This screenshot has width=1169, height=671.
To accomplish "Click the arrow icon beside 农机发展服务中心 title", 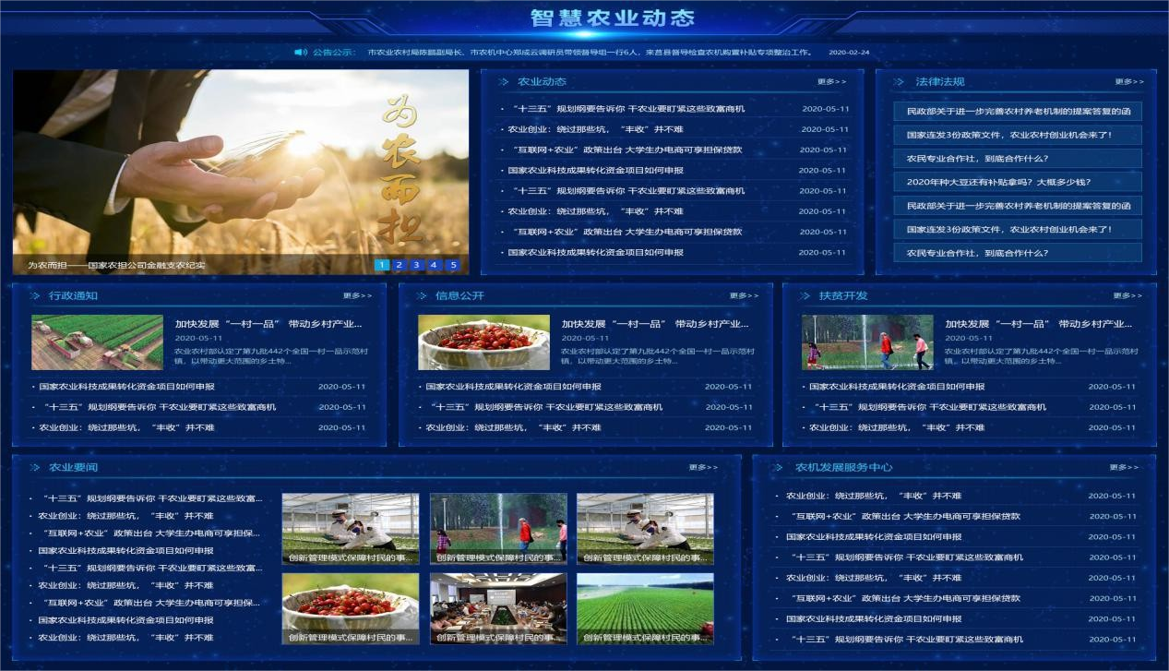I will coord(778,468).
